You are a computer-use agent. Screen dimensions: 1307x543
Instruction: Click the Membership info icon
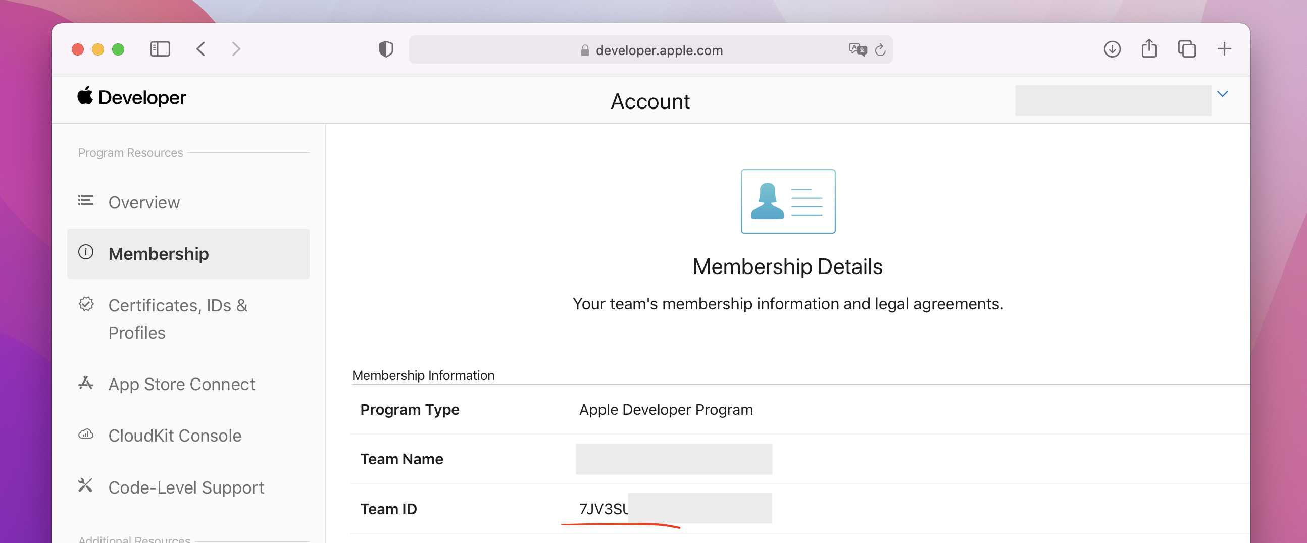pos(86,252)
